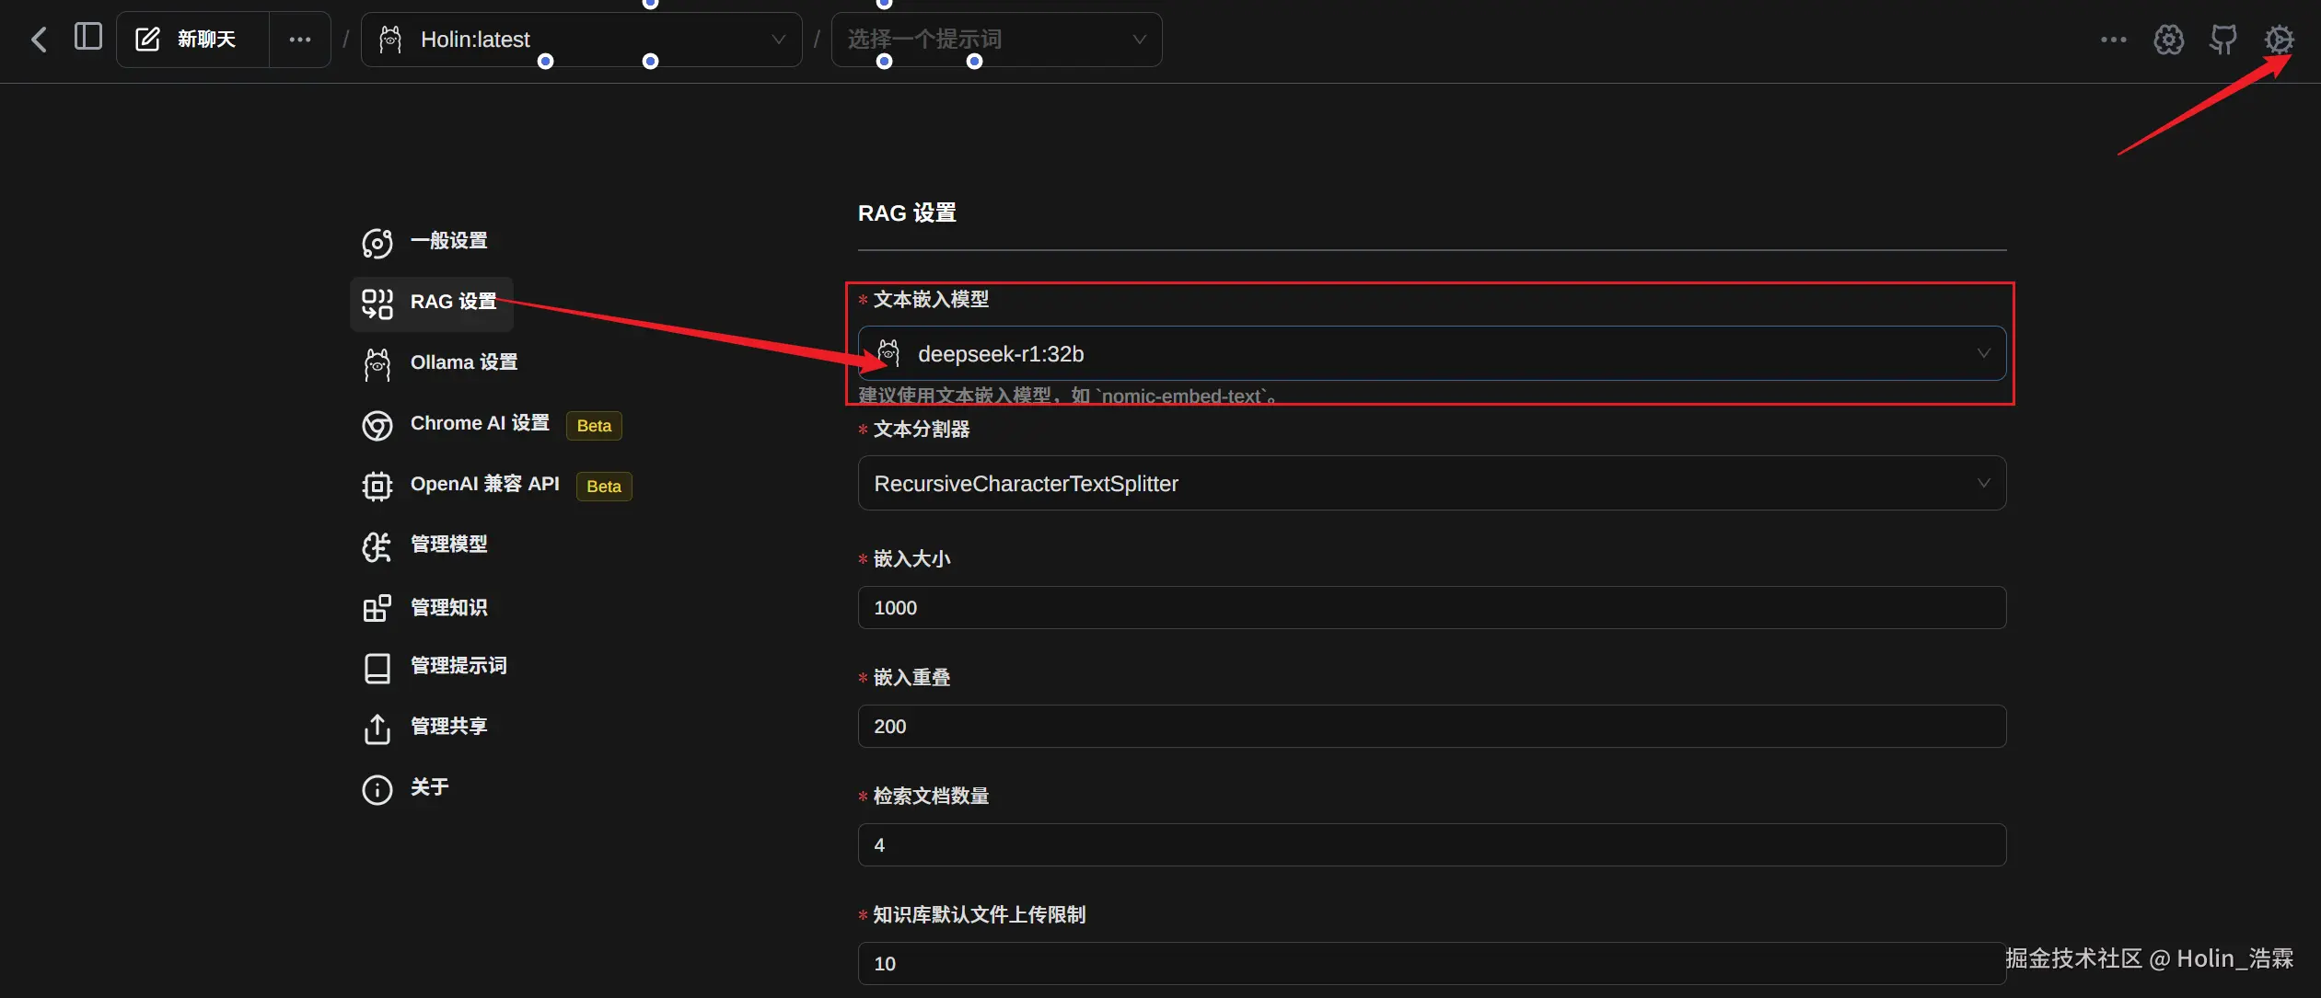This screenshot has width=2321, height=998.
Task: Open the GitHub icon link
Action: pos(2223,40)
